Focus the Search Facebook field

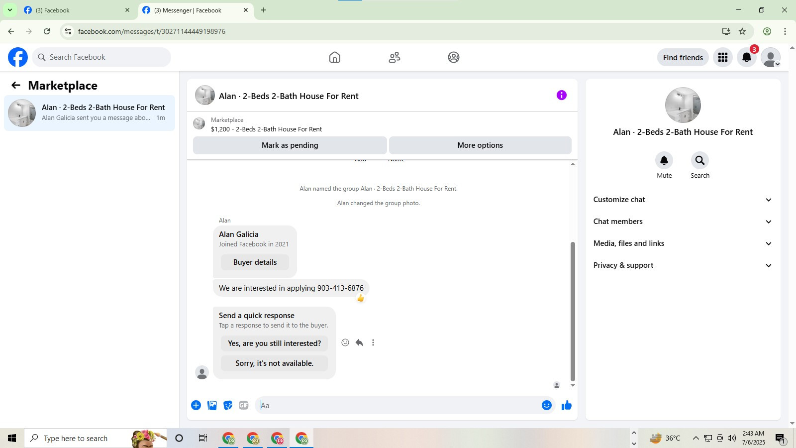(101, 57)
